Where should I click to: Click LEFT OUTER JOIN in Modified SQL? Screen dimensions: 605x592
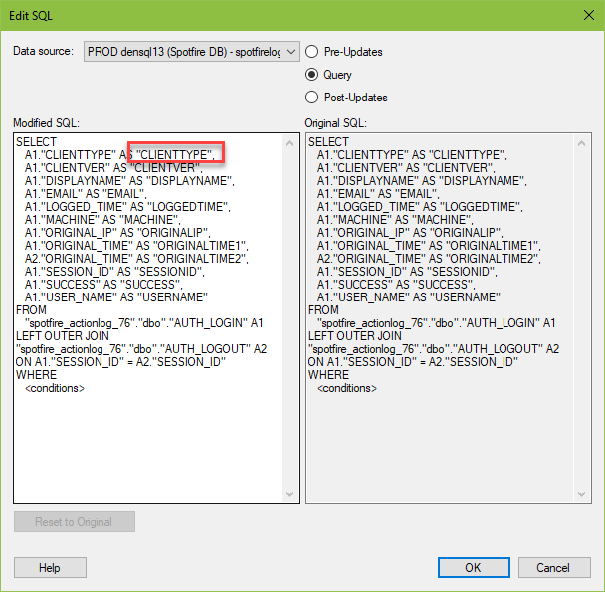(63, 335)
